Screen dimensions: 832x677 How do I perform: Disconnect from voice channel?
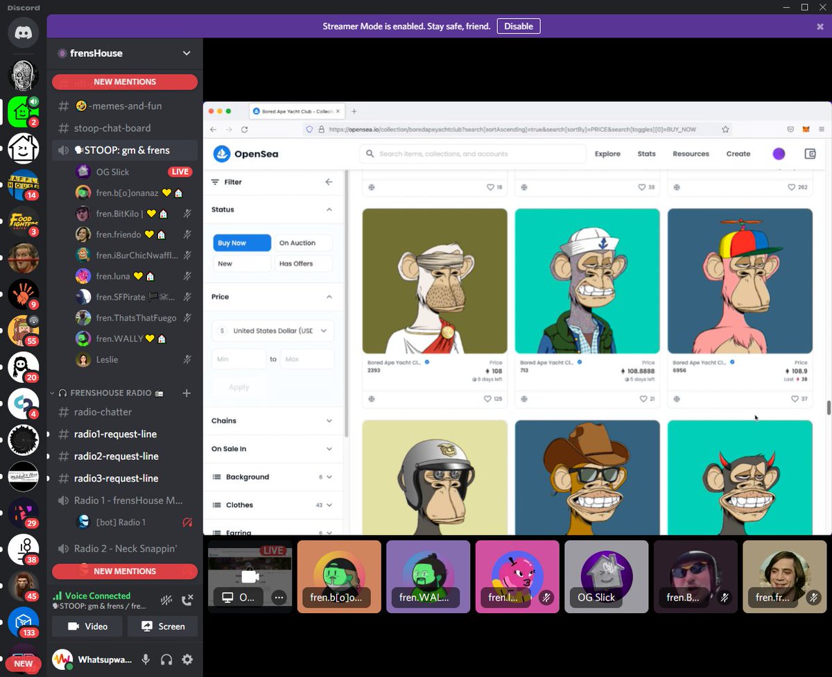tap(187, 601)
